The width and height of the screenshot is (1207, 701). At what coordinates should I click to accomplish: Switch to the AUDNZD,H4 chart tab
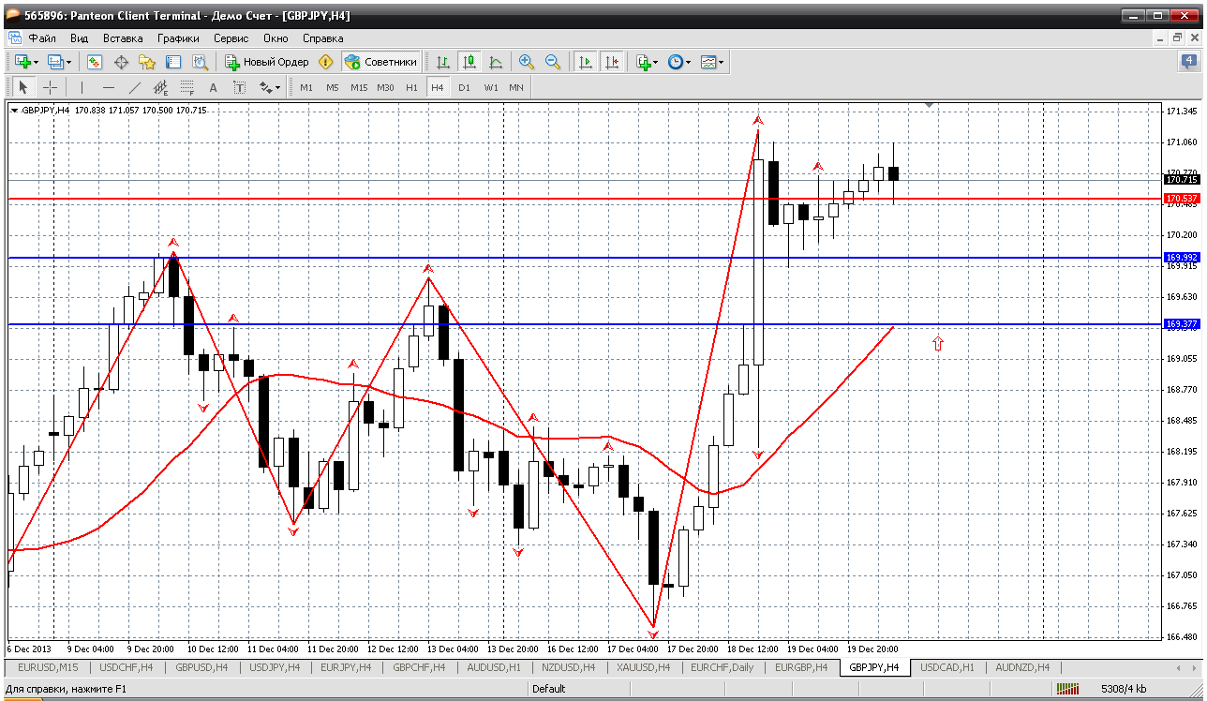pos(1022,667)
